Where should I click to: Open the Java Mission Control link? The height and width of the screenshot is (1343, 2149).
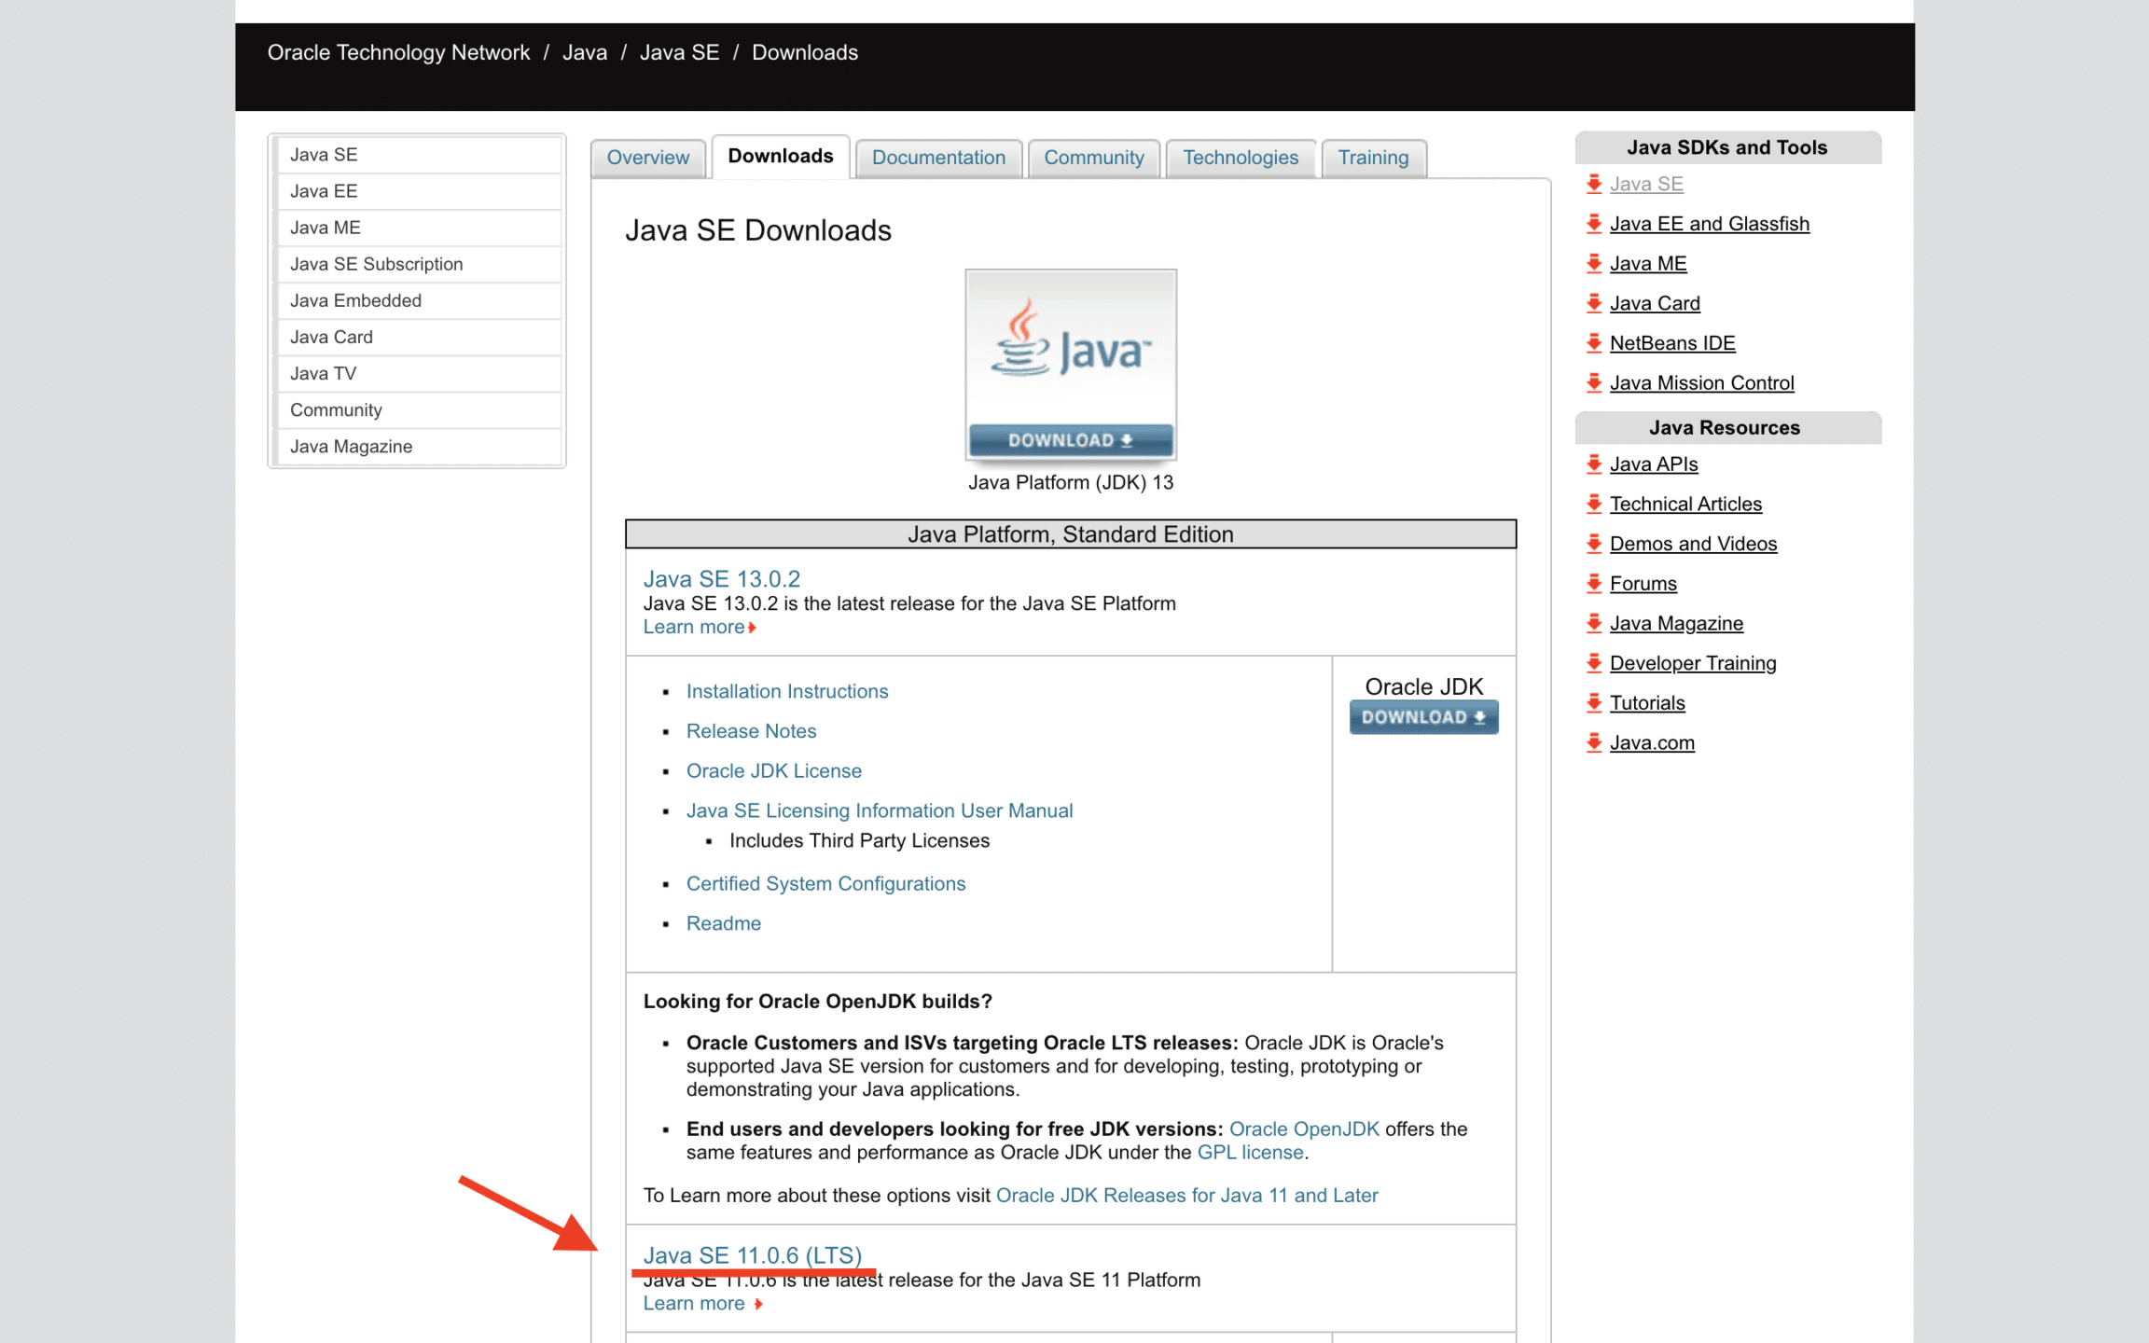pos(1701,382)
